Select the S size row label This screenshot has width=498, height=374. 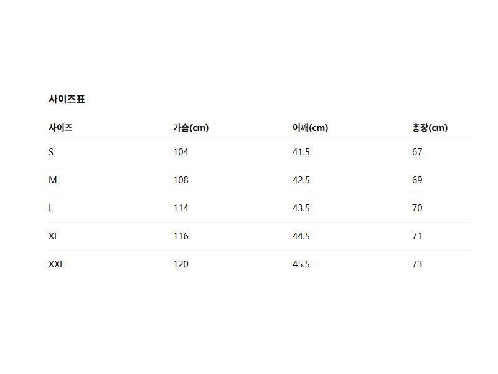point(51,152)
